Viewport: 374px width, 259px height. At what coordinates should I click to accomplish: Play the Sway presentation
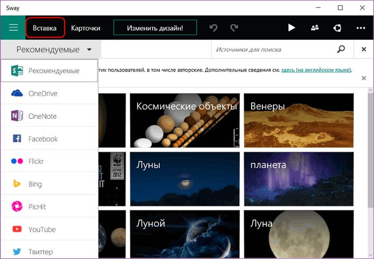point(291,28)
